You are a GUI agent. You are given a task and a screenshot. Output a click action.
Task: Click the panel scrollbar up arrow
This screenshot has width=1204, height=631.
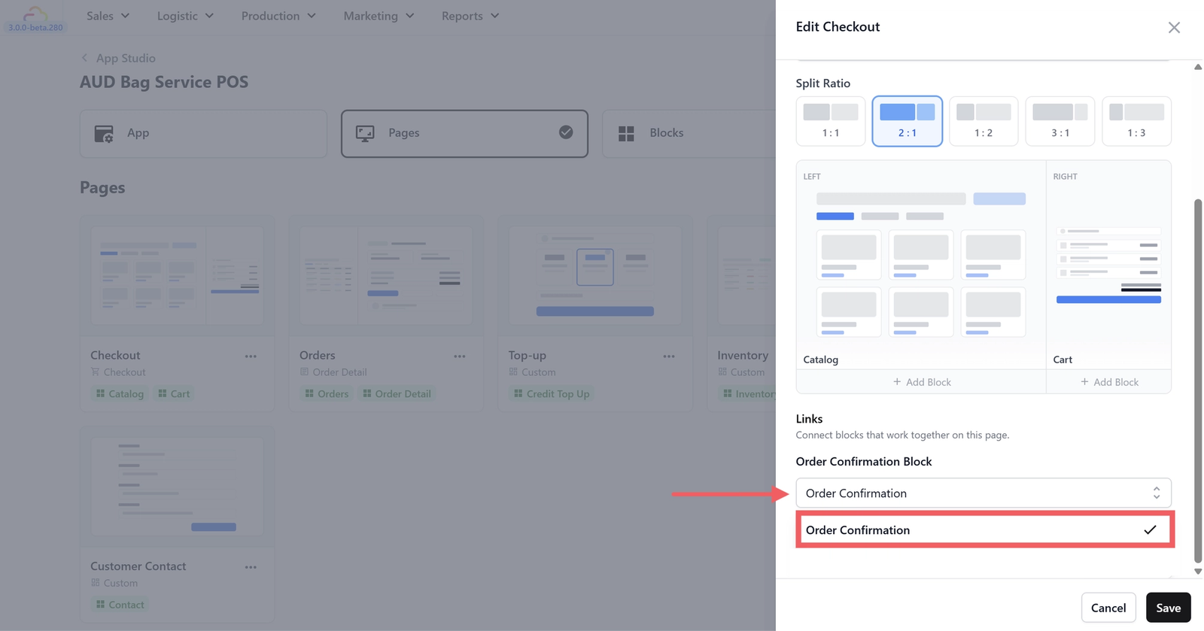point(1198,67)
